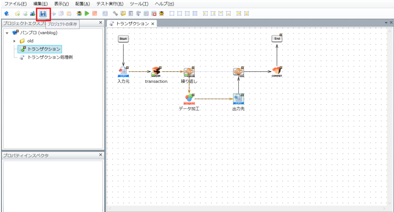394x212 pixels.
Task: Open the tab list dropdown arrow
Action: point(386,23)
